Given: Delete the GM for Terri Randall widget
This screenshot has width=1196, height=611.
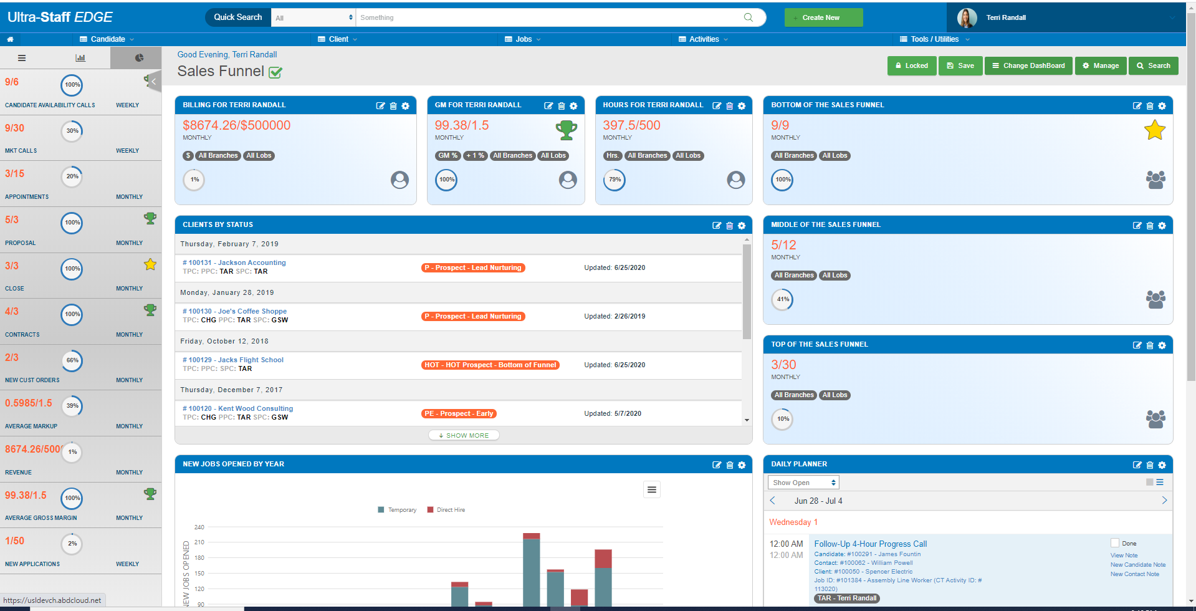Looking at the screenshot, I should coord(561,106).
